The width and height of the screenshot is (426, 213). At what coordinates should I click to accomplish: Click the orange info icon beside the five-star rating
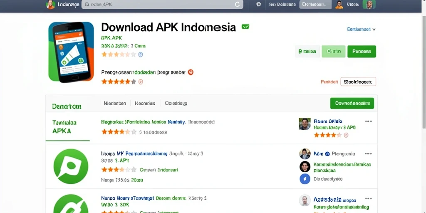[x=141, y=82]
